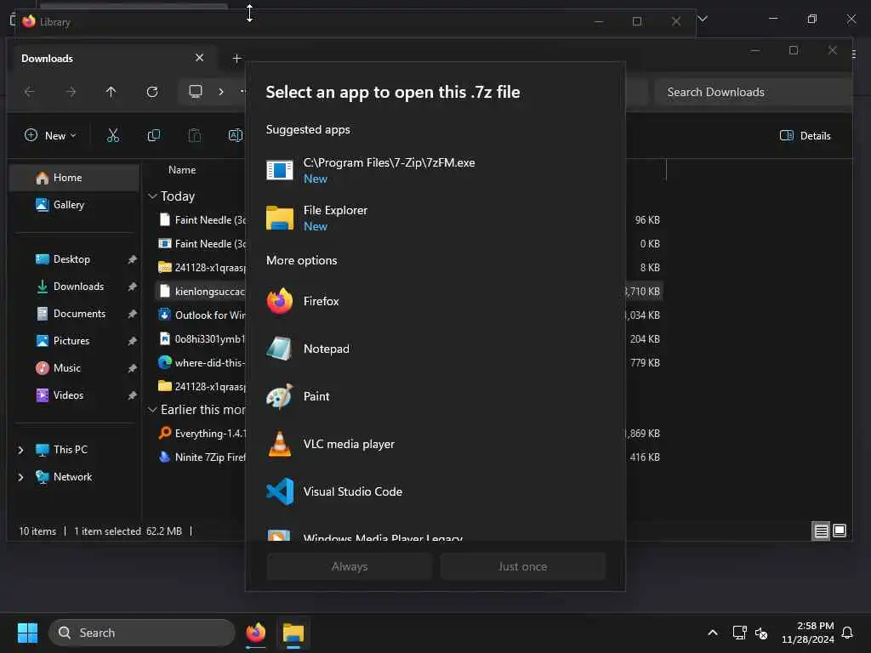Close the Downloads tab
The image size is (871, 653).
199,58
